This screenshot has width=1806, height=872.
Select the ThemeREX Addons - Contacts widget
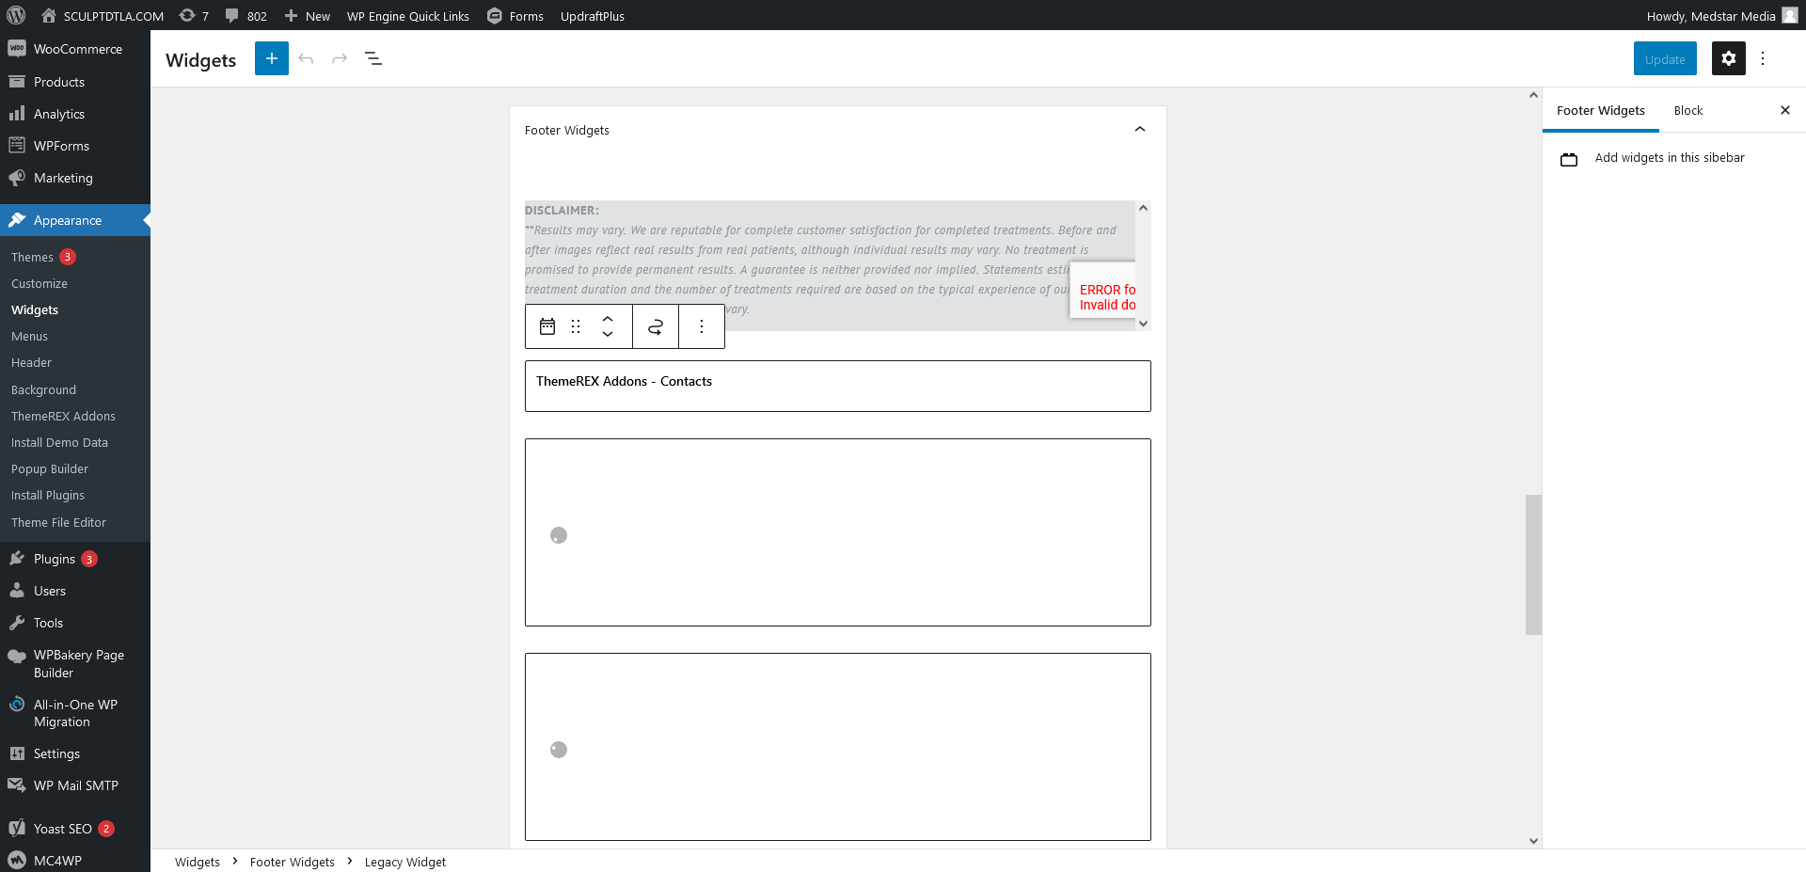tap(837, 386)
